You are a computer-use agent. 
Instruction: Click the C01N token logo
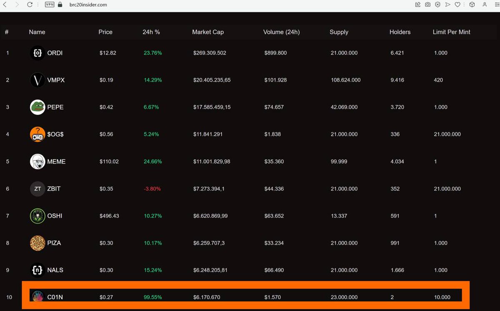pos(37,297)
